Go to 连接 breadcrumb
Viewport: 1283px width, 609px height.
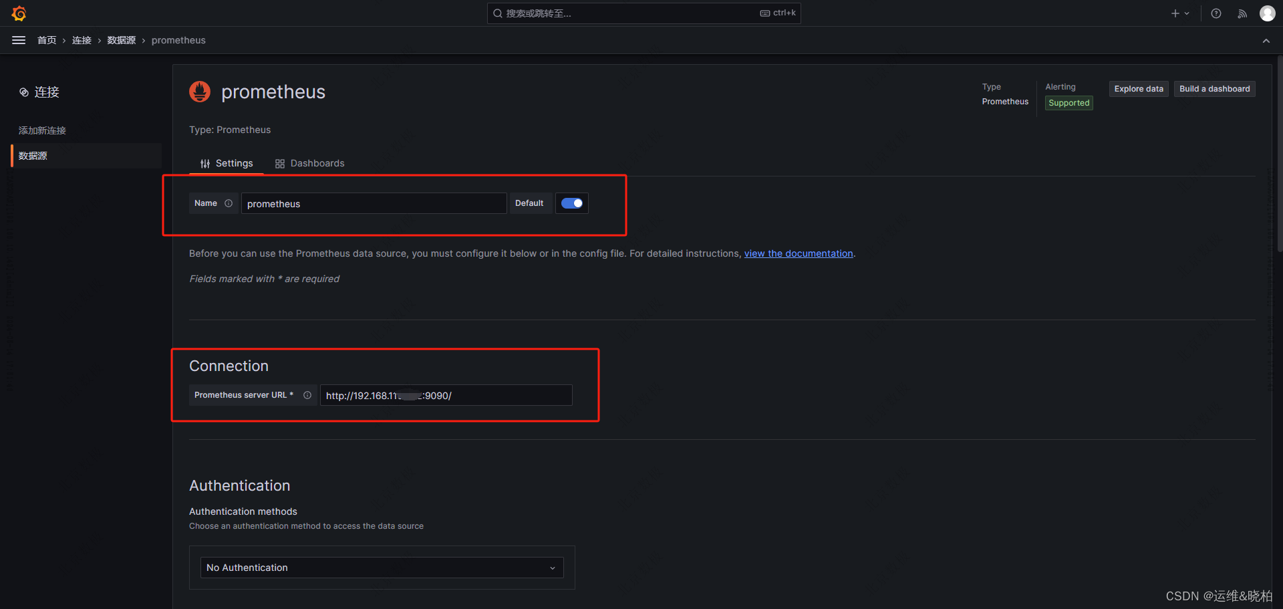click(82, 40)
